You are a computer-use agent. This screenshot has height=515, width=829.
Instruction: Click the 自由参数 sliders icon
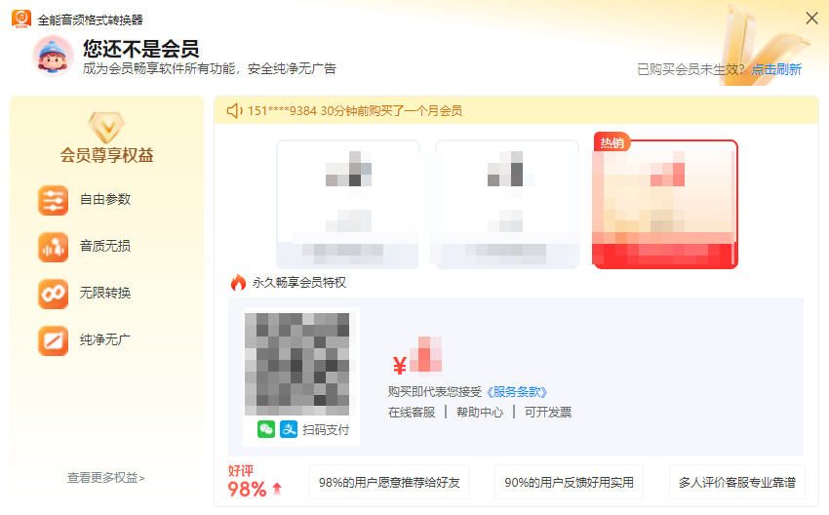[53, 200]
